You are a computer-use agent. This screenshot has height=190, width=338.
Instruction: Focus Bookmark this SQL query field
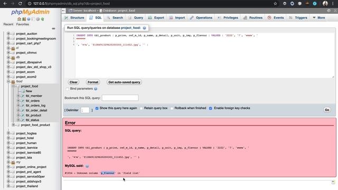coord(120,98)
